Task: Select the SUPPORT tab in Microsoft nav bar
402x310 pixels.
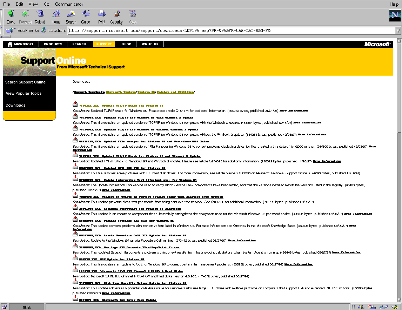Action: [x=104, y=44]
